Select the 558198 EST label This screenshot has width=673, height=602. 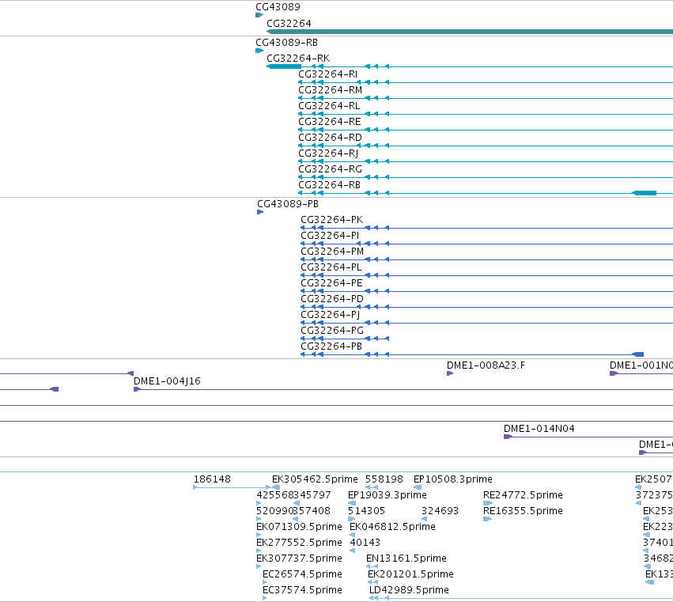point(384,479)
